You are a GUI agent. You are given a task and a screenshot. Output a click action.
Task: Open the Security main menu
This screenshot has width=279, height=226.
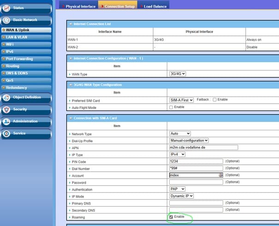pos(26,110)
